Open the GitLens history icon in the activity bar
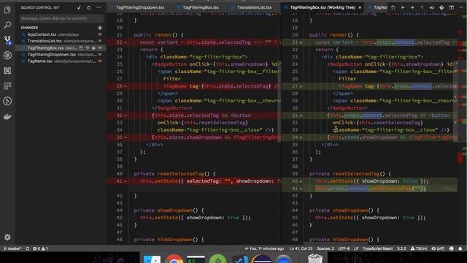Screen dimensions: 467x263 (7, 101)
